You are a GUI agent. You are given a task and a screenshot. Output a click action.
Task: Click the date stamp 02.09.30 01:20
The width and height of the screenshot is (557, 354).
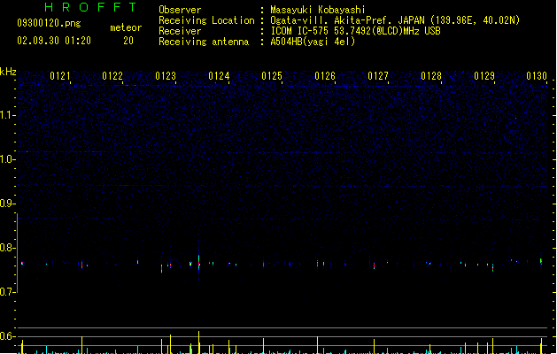[x=54, y=41]
